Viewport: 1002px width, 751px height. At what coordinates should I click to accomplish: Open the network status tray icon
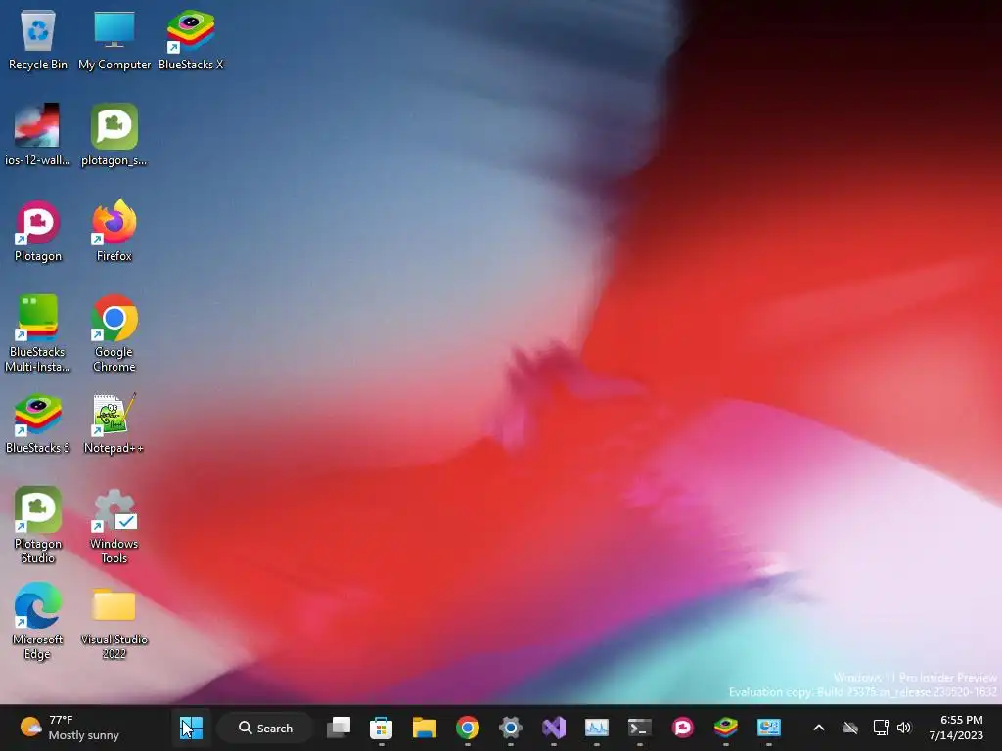[x=882, y=728]
